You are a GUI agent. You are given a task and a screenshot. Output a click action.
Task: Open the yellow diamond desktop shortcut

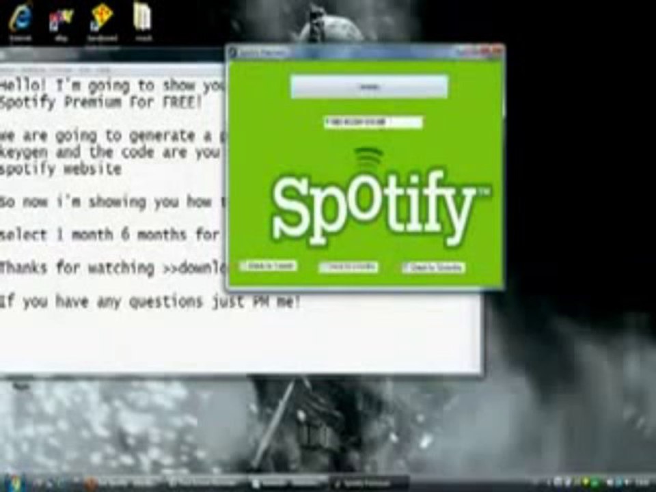(x=102, y=22)
